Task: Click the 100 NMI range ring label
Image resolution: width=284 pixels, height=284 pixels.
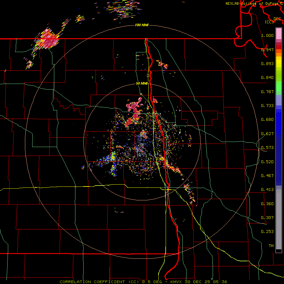Action: point(142,25)
